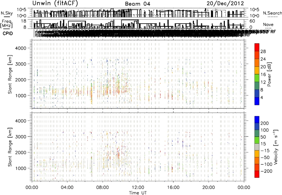Click the '16' label on the Power scale
The image size is (282, 195).
[x=263, y=75]
